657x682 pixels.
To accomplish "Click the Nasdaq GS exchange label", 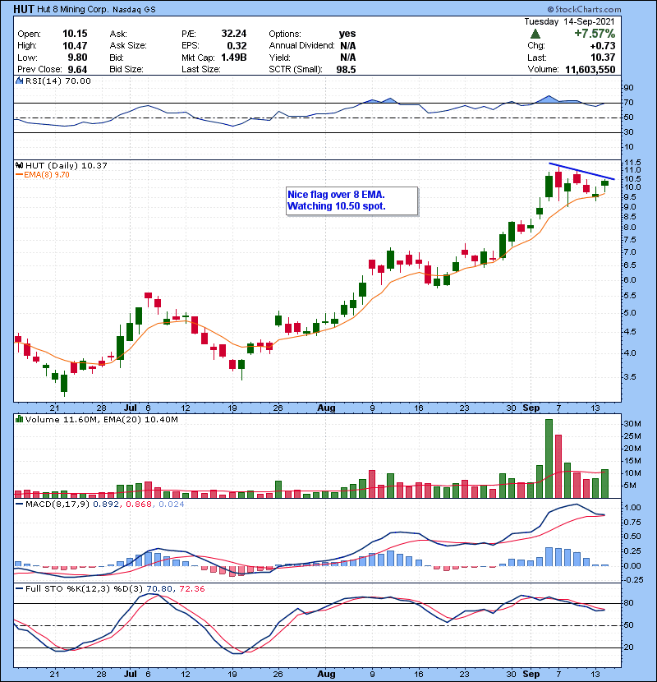I will pos(134,10).
